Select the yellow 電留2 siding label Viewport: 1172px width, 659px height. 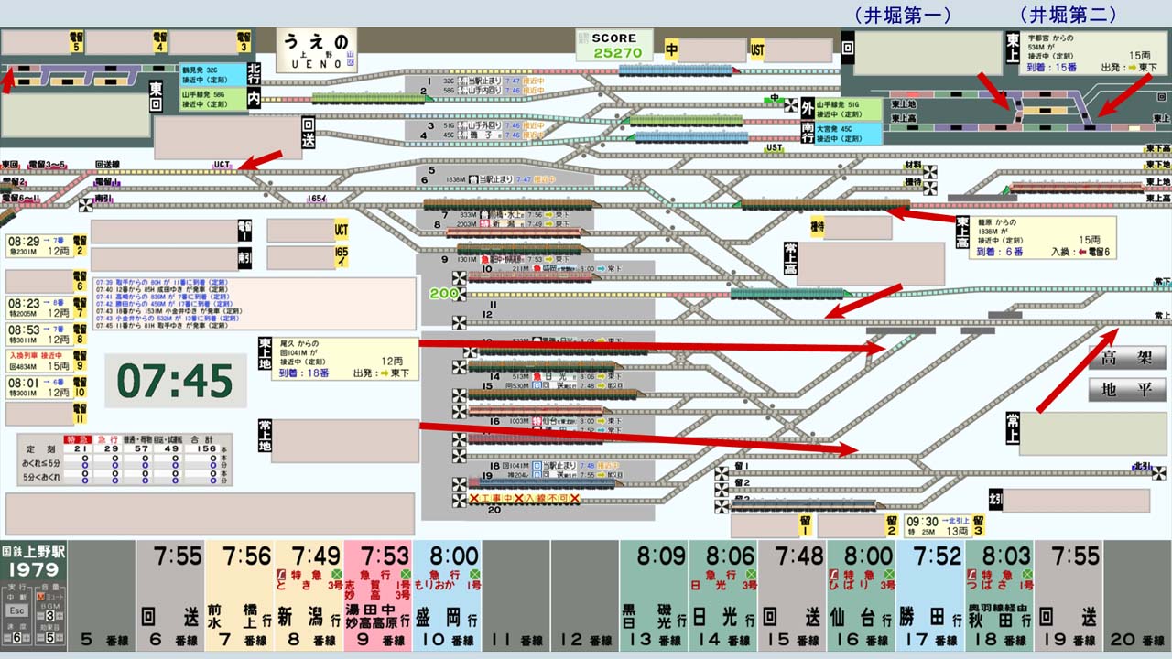tap(81, 246)
